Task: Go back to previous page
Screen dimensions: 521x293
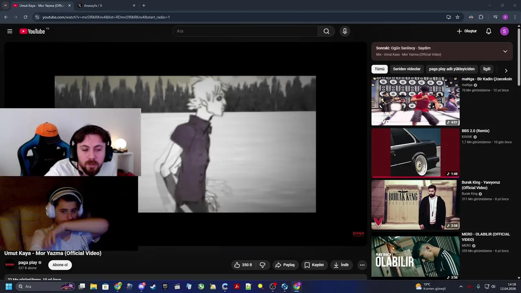Action: pos(6,17)
